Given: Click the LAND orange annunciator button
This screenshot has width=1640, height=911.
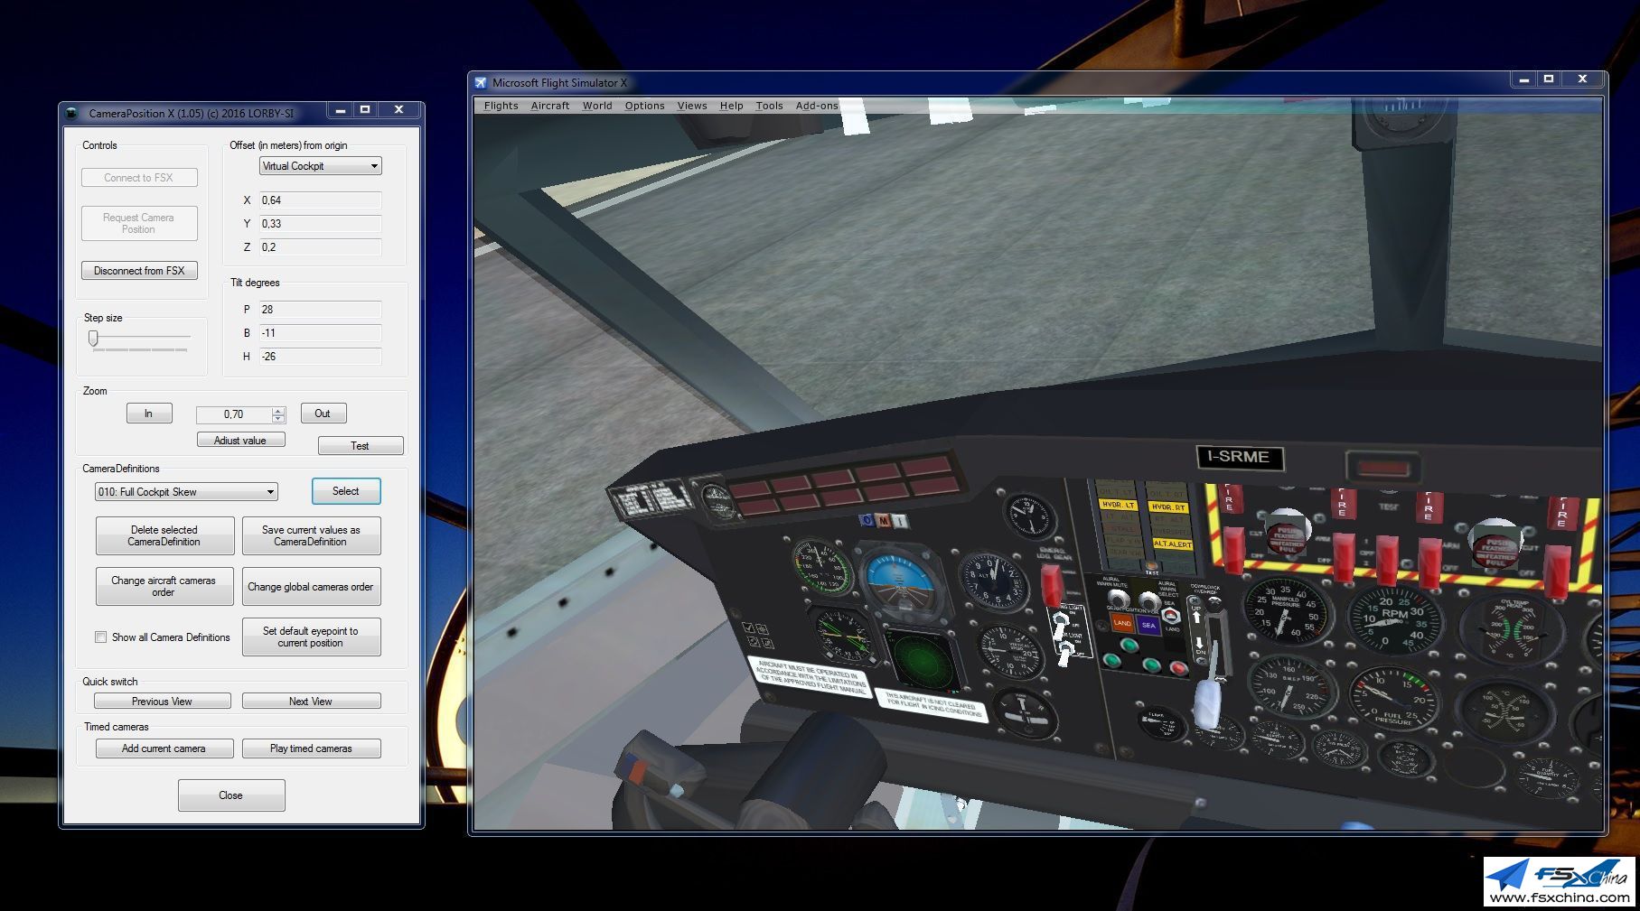Looking at the screenshot, I should [1122, 622].
